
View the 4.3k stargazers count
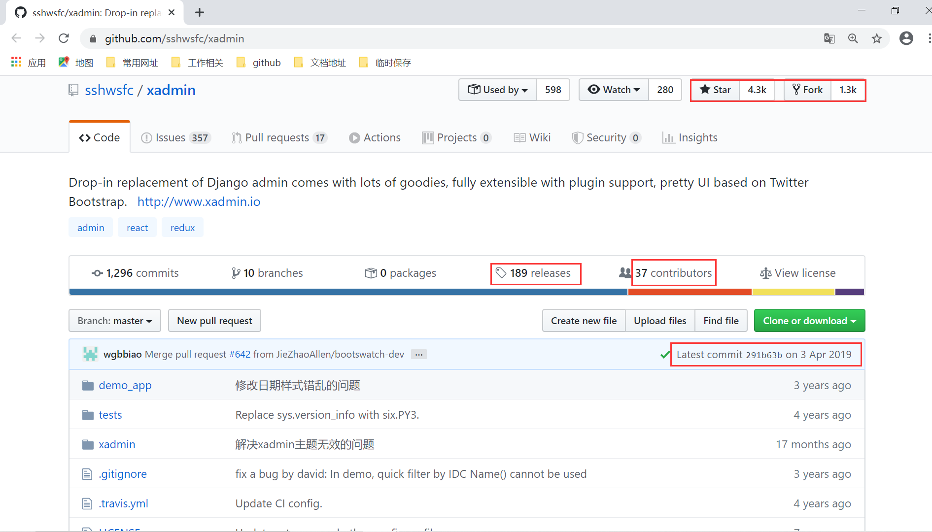point(757,90)
